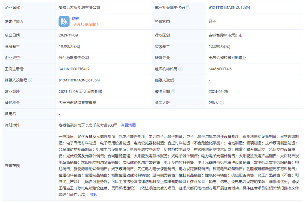
Task: Click the blue 陈 avatar icon
Action: [x=64, y=21]
